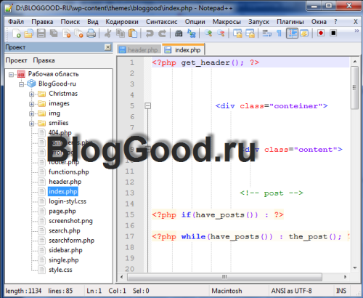Select style.css file
The height and width of the screenshot is (298, 363).
tap(60, 270)
